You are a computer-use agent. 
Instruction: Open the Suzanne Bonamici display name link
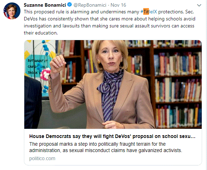coord(45,5)
